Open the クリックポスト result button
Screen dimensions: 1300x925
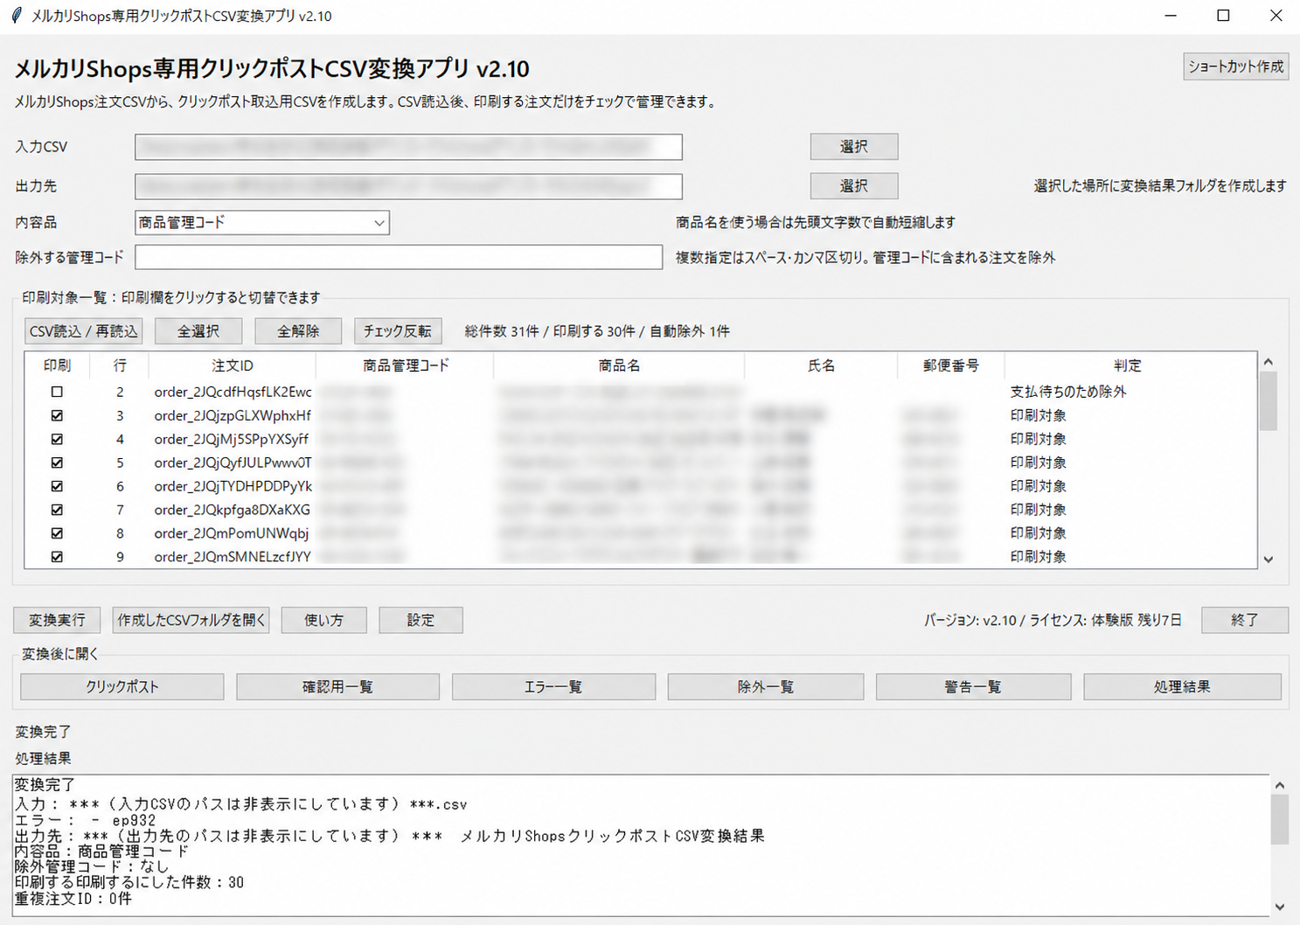(122, 687)
